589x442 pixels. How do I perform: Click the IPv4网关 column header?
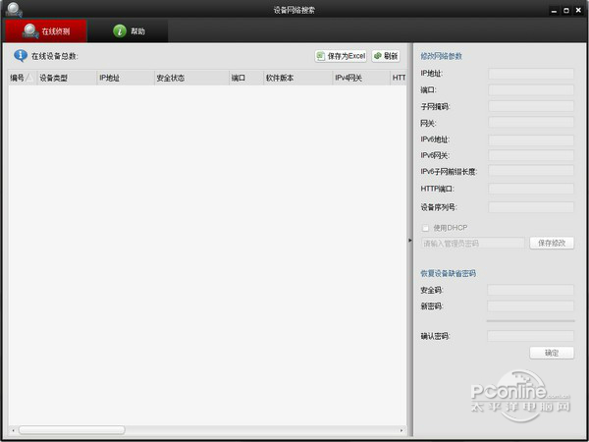[361, 78]
